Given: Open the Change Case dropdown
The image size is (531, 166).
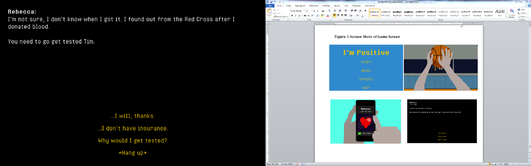Looking at the screenshot, I should [323, 11].
